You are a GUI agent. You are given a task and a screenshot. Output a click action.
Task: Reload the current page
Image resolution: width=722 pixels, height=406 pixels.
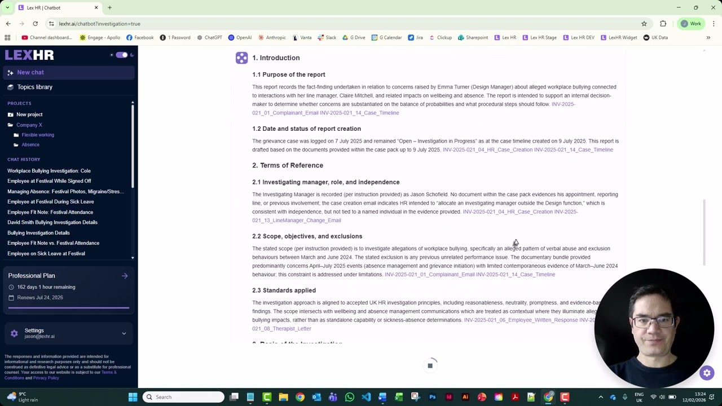[x=35, y=24]
